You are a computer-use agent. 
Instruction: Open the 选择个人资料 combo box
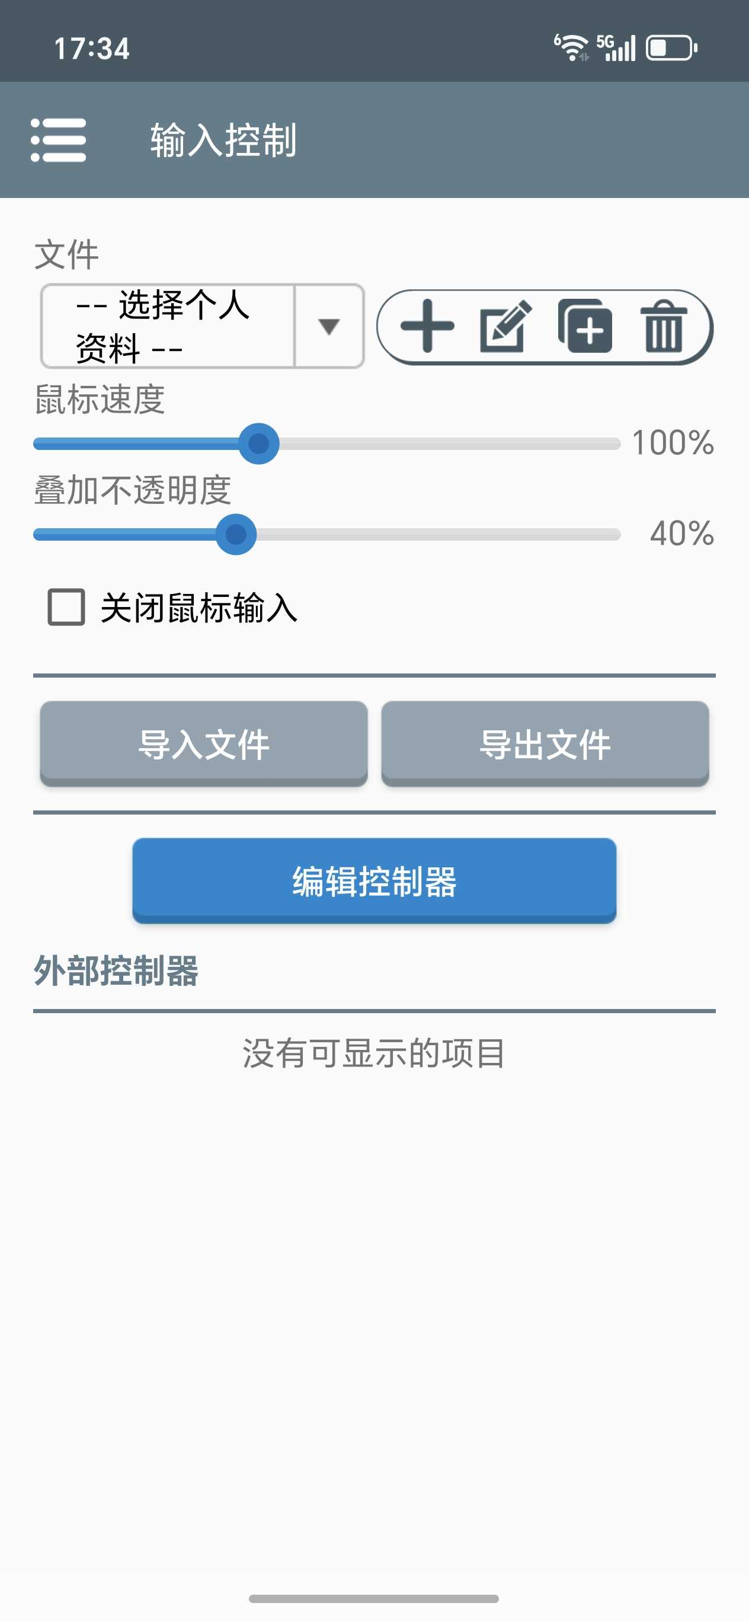(x=168, y=326)
